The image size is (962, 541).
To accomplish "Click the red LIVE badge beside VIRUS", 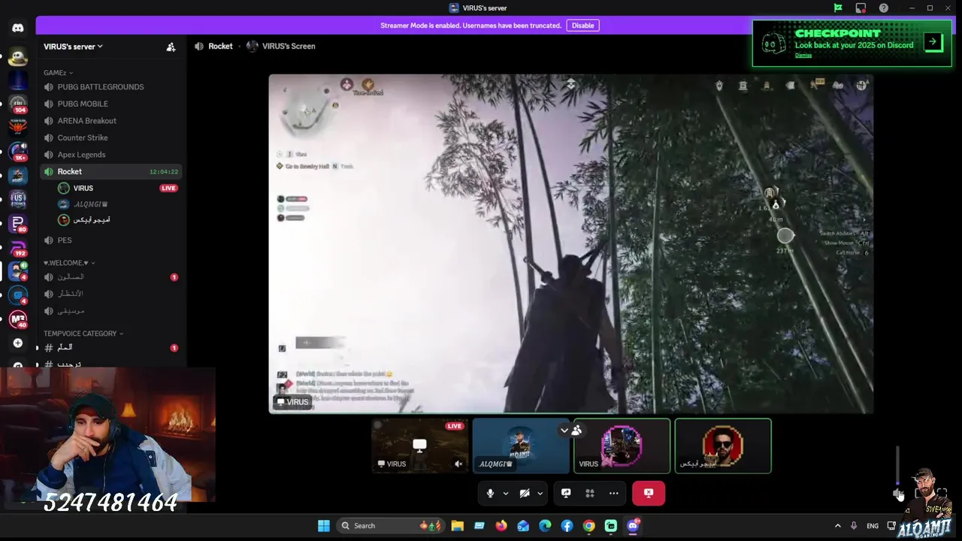I will [x=168, y=188].
